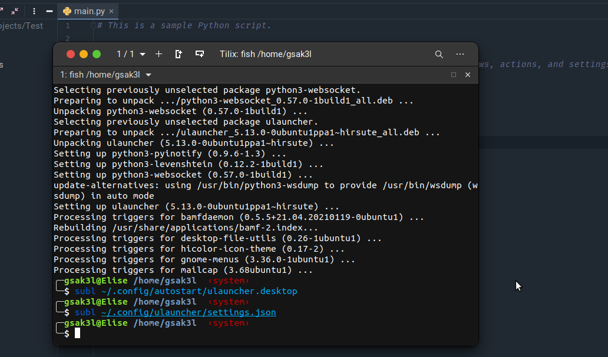Click 'Processing triggers for gnome-menus' line
Viewport: 608px width, 357px height.
204,259
